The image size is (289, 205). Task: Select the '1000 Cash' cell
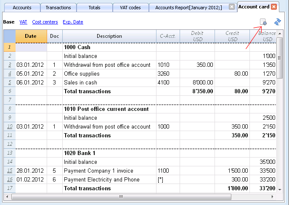[x=109, y=47]
